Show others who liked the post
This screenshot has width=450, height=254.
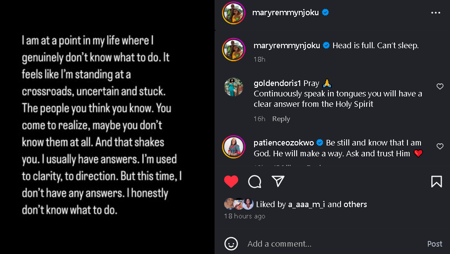tap(355, 205)
